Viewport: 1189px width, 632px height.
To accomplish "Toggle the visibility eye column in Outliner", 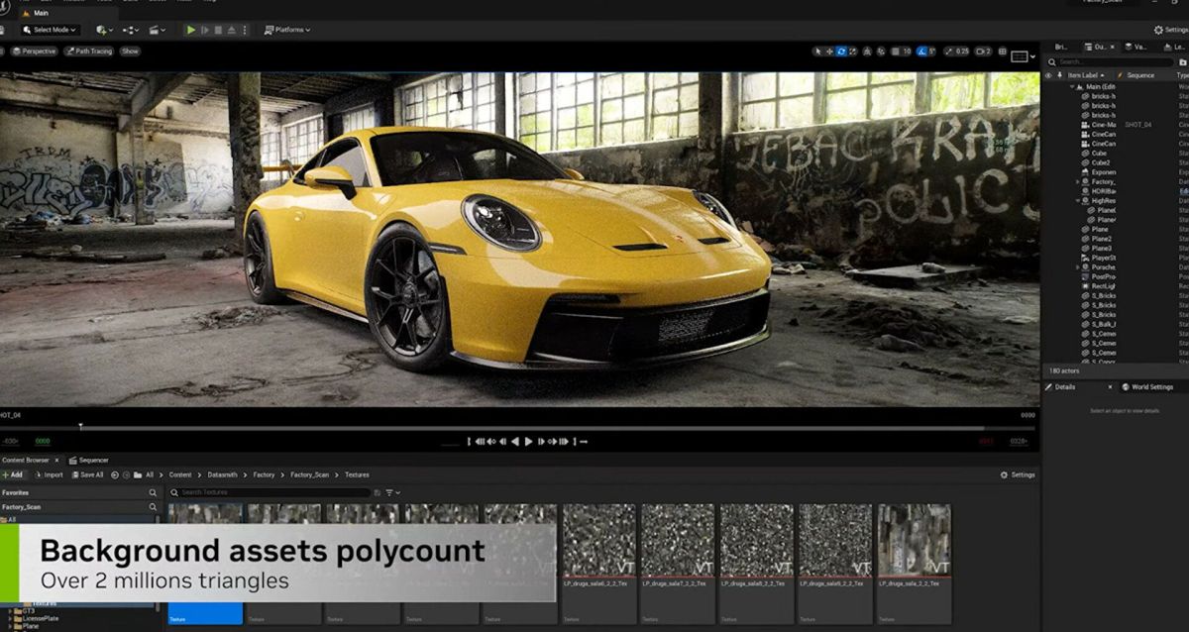I will click(1048, 75).
